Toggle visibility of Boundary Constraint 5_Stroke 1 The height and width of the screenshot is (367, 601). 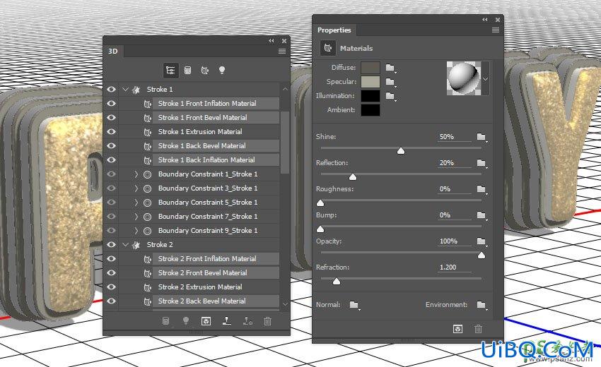(x=111, y=203)
